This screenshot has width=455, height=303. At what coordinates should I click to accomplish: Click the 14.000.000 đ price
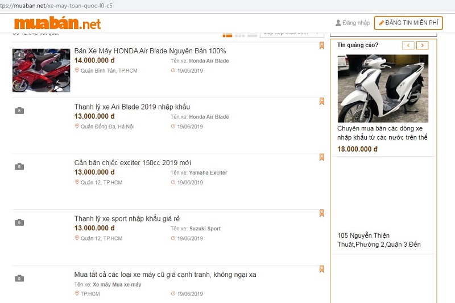point(94,61)
